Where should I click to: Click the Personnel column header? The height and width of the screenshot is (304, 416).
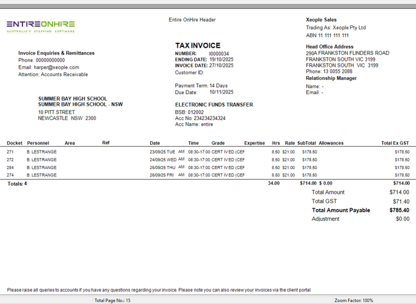coord(38,143)
